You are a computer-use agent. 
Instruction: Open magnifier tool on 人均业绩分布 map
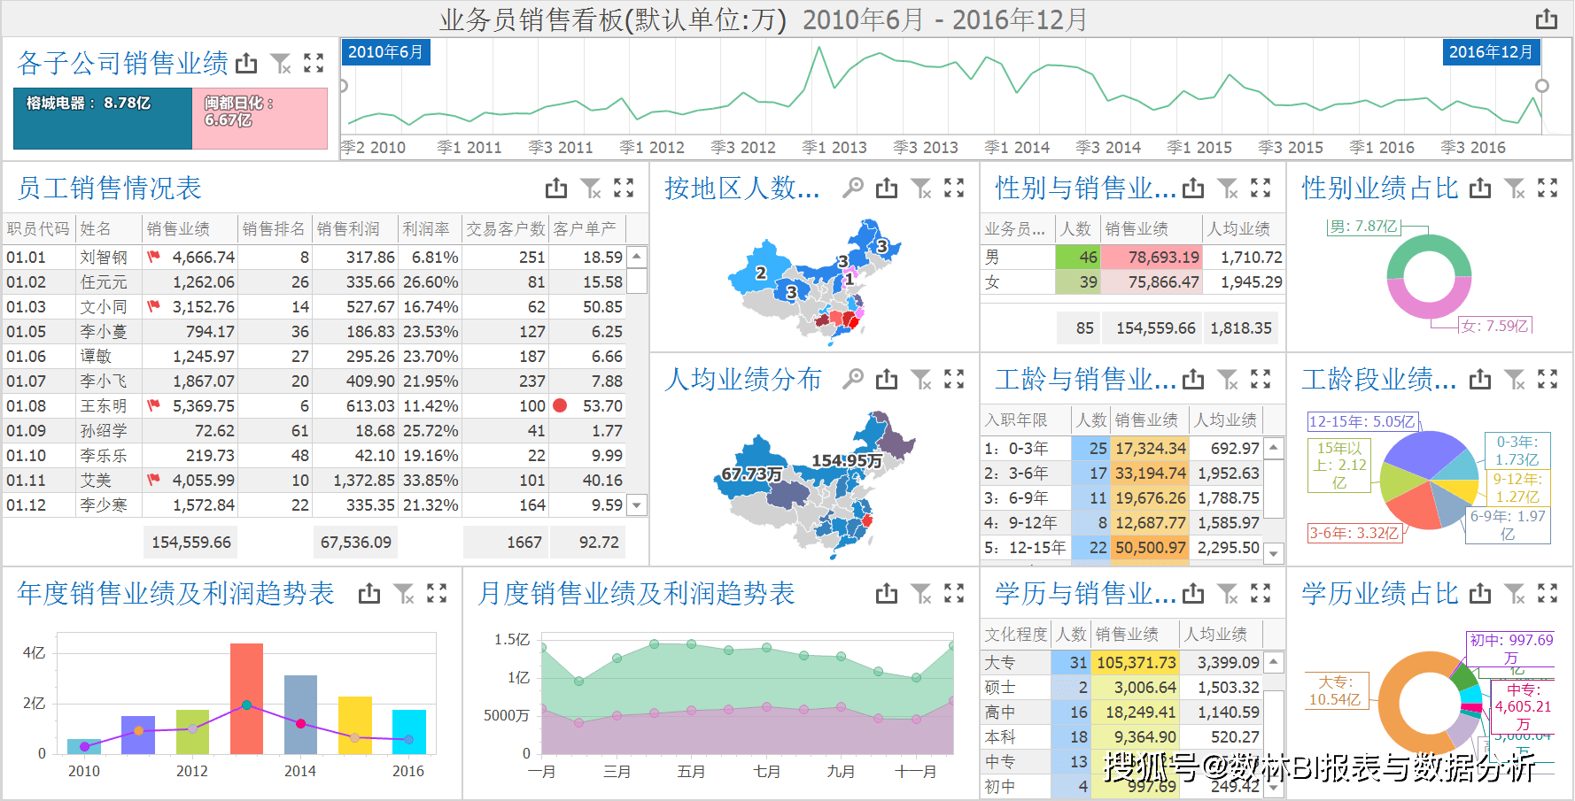[852, 379]
